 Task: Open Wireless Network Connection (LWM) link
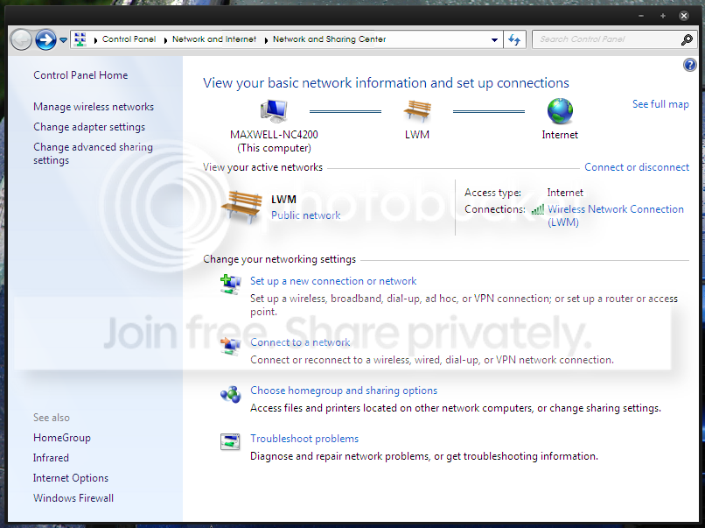click(x=615, y=215)
